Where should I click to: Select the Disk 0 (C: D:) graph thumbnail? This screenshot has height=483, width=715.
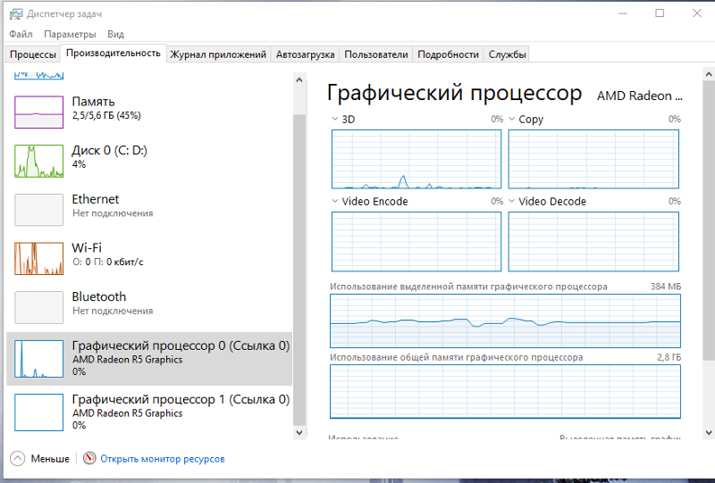click(40, 160)
